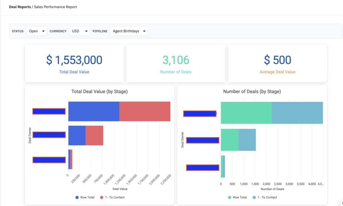This screenshot has height=206, width=343.
Task: Click the Deal Owner axis label in left chart
Action: (30, 135)
